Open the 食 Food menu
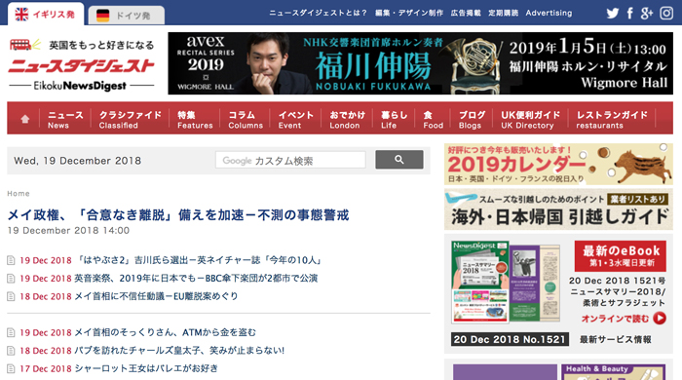Screen dimensions: 682x380 click(x=434, y=119)
